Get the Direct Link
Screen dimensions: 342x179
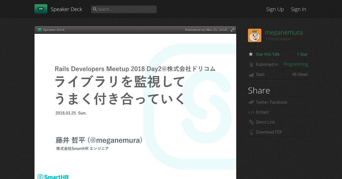coord(265,122)
